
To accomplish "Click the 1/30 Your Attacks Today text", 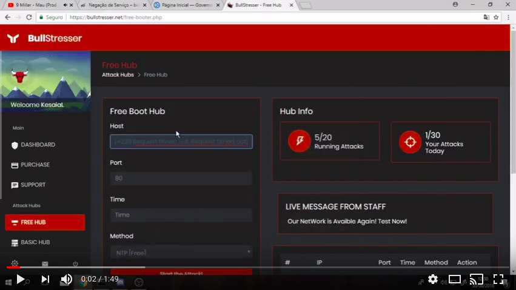I will [444, 142].
